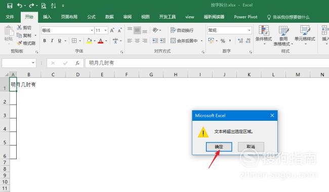Activate the 格式刷 format painter
This screenshot has height=192, width=329.
26,43
